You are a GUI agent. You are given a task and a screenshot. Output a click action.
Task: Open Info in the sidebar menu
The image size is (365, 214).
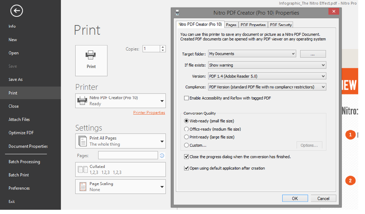tap(12, 26)
